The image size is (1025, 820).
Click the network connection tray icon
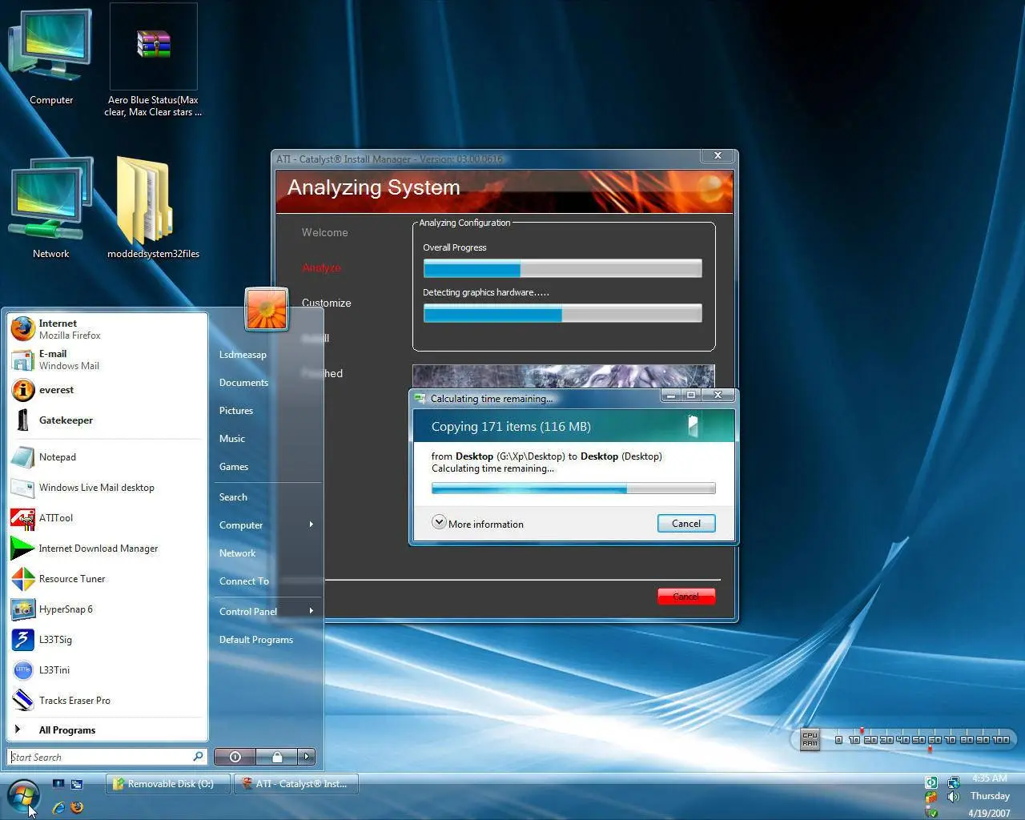[x=953, y=782]
